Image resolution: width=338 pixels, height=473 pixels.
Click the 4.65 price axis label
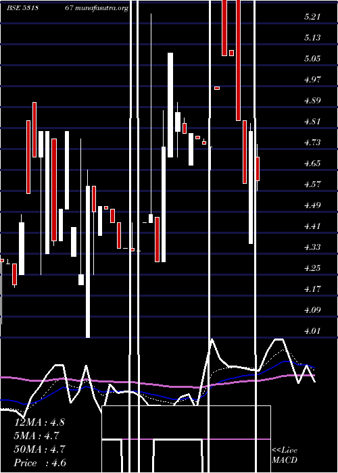click(x=312, y=164)
